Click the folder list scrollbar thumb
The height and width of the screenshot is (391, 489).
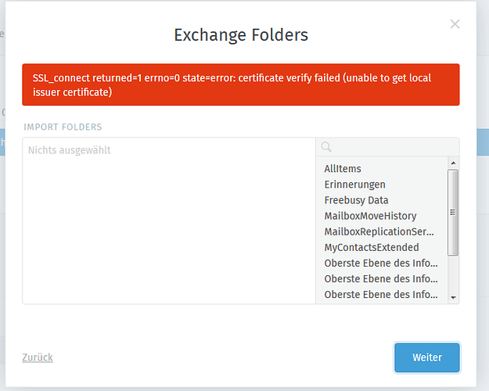pyautogui.click(x=453, y=213)
